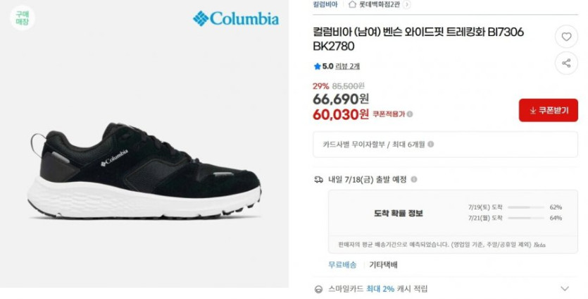
Task: Open the 컬럼비아 brand link
Action: click(x=325, y=4)
